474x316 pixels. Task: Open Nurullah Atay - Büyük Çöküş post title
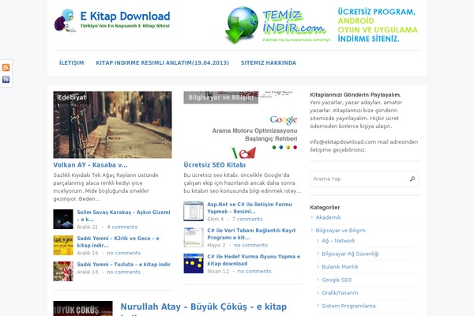(x=204, y=308)
